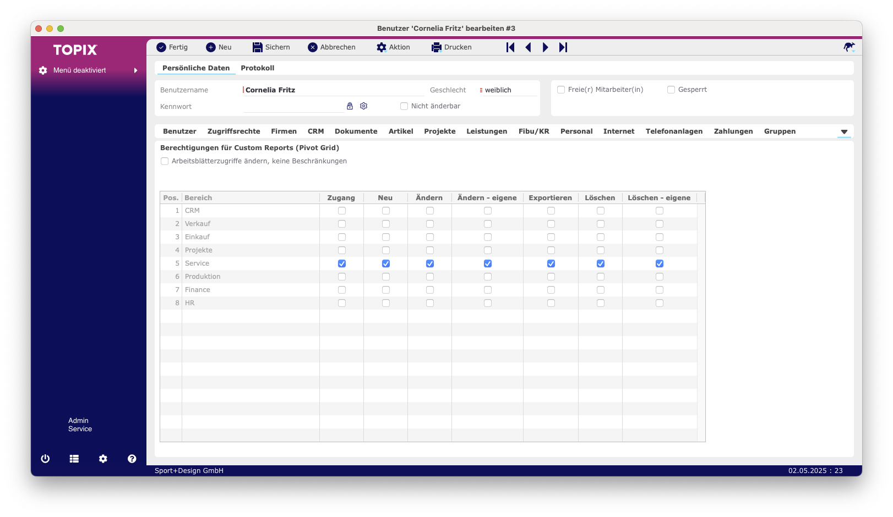
Task: Click the Abbrechen button
Action: (x=332, y=47)
